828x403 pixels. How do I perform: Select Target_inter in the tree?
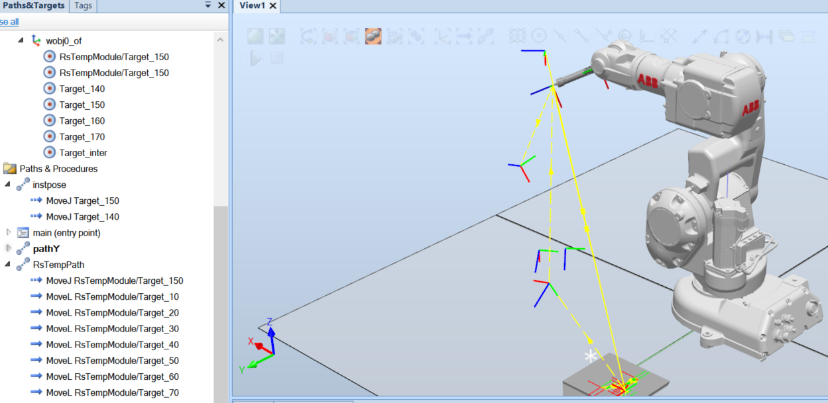pyautogui.click(x=83, y=153)
